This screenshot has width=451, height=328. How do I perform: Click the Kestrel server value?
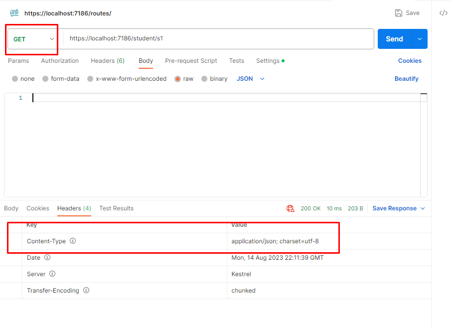(241, 274)
